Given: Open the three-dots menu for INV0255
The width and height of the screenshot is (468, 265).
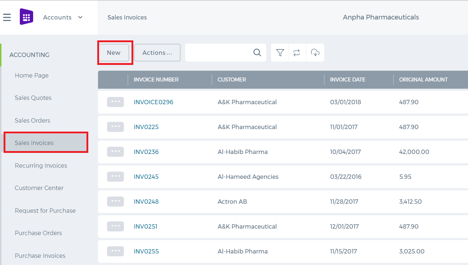Looking at the screenshot, I should coord(115,251).
